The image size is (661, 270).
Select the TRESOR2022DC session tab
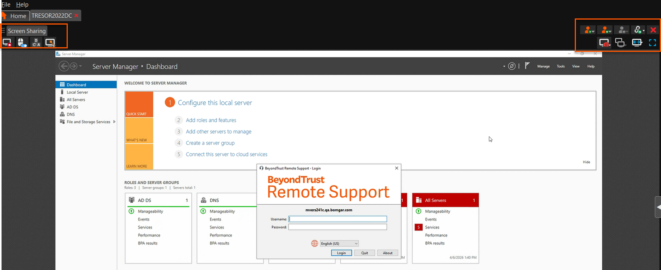52,16
